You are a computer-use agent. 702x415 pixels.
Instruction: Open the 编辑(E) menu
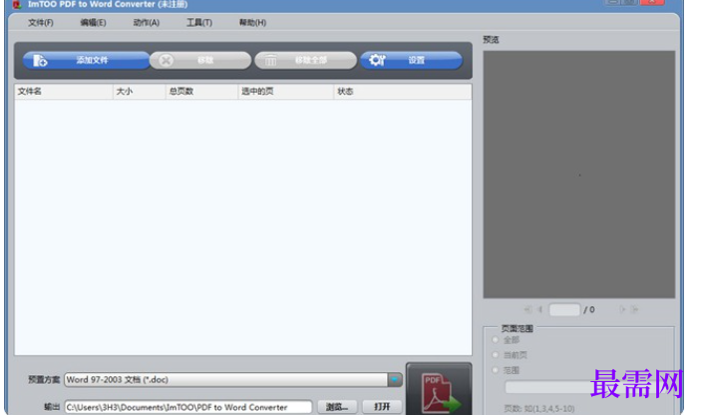[93, 22]
